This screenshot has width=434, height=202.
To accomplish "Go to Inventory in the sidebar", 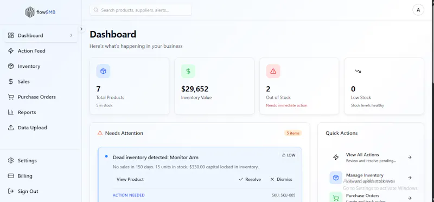I will pyautogui.click(x=41, y=66).
